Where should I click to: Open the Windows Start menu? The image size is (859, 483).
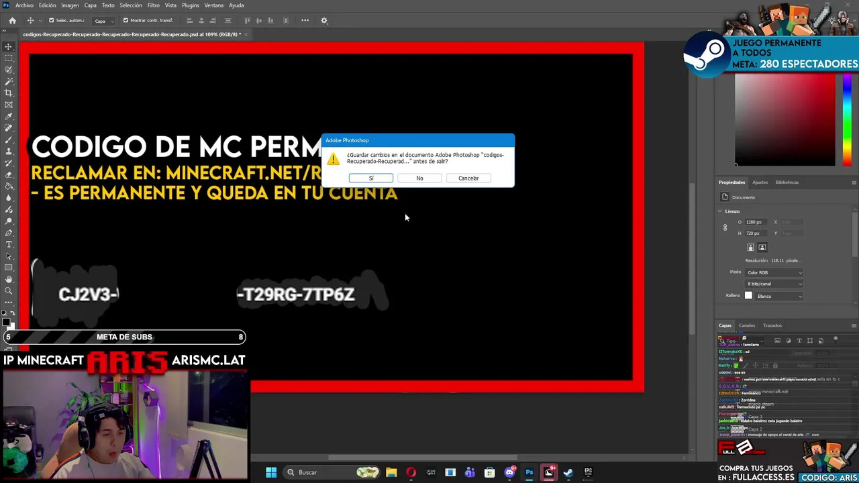tap(271, 472)
